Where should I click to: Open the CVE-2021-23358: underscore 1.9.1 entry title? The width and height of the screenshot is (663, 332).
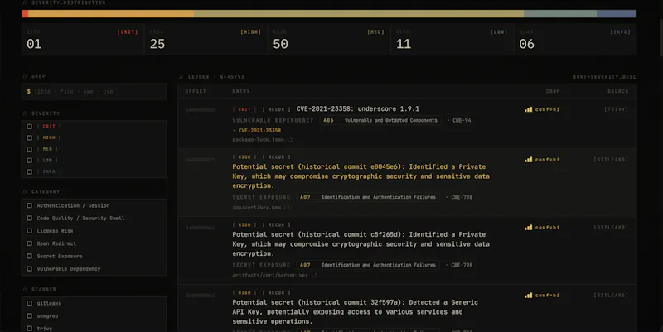pyautogui.click(x=358, y=109)
